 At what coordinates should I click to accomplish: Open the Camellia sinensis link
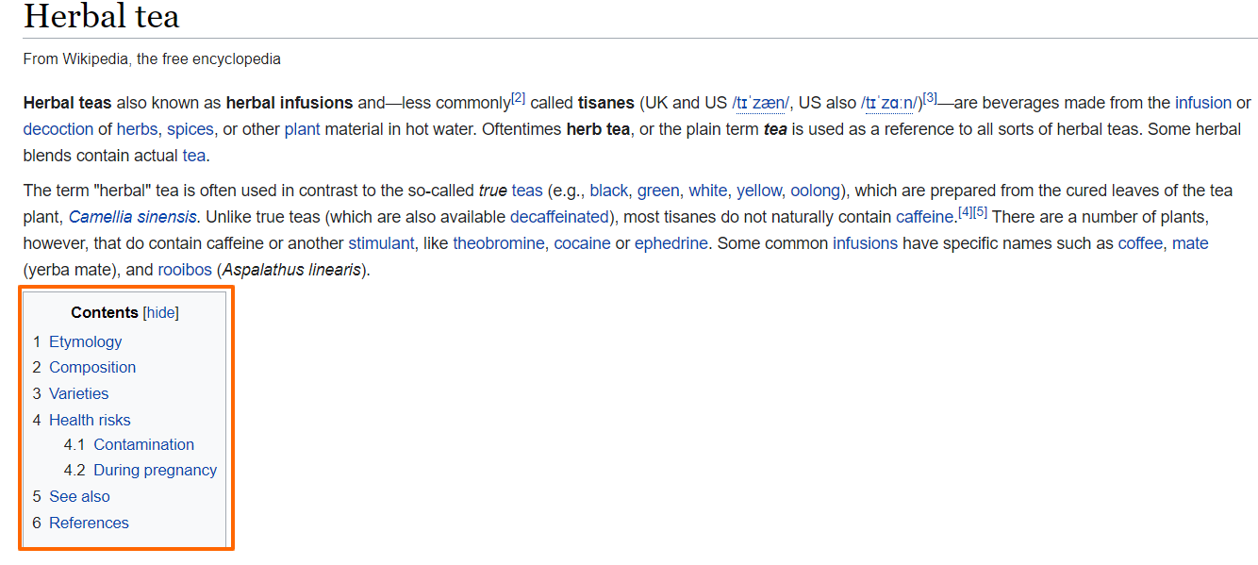click(x=133, y=217)
